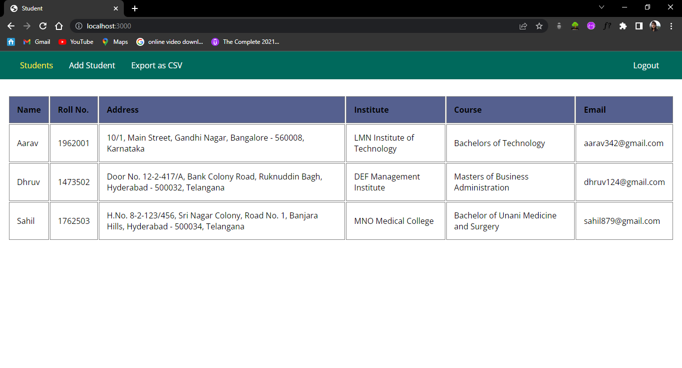The image size is (682, 368).
Task: Click the browser back arrow
Action: 11,26
